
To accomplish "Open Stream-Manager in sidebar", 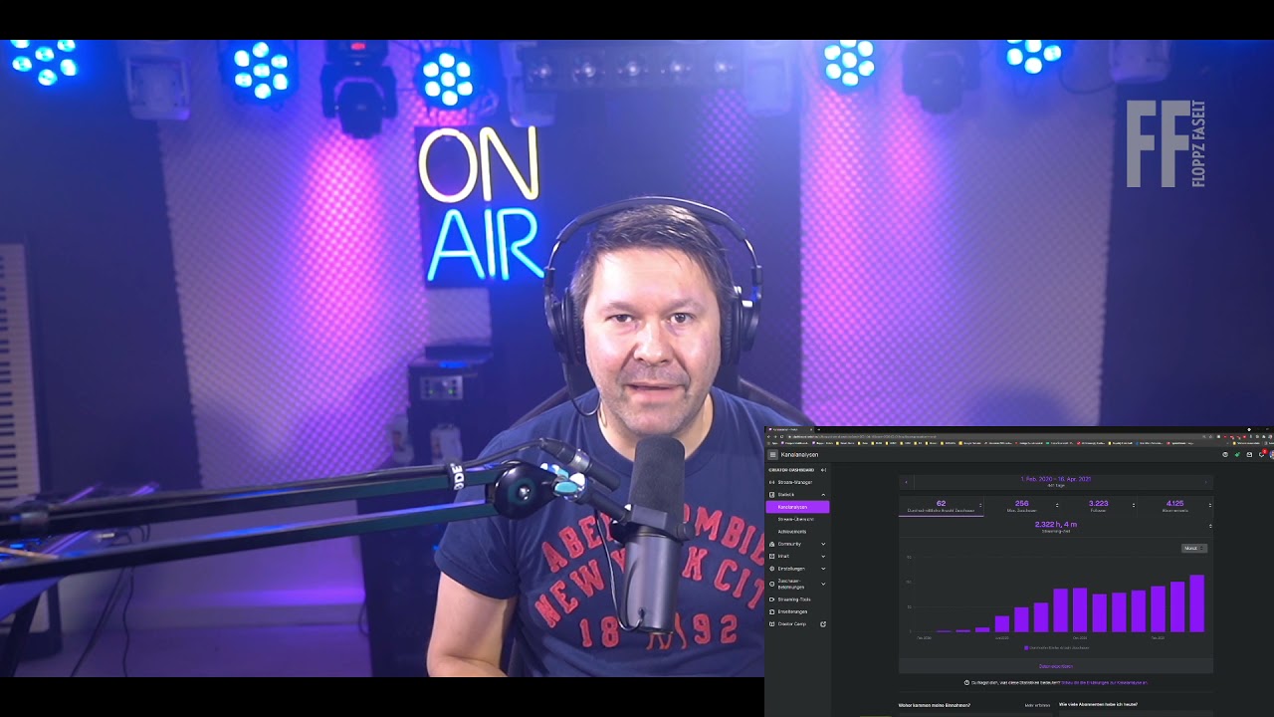I will [797, 482].
